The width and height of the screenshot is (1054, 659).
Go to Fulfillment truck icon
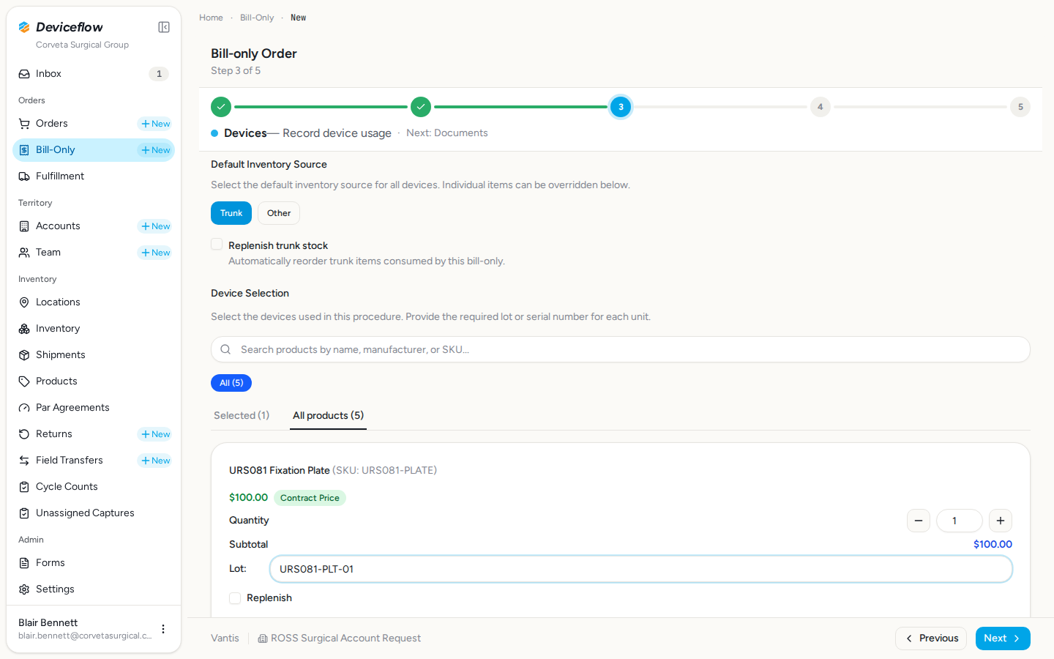click(24, 176)
